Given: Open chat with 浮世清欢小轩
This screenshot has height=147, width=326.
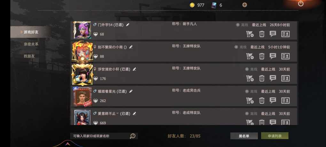Looking at the screenshot, I should pyautogui.click(x=273, y=78).
